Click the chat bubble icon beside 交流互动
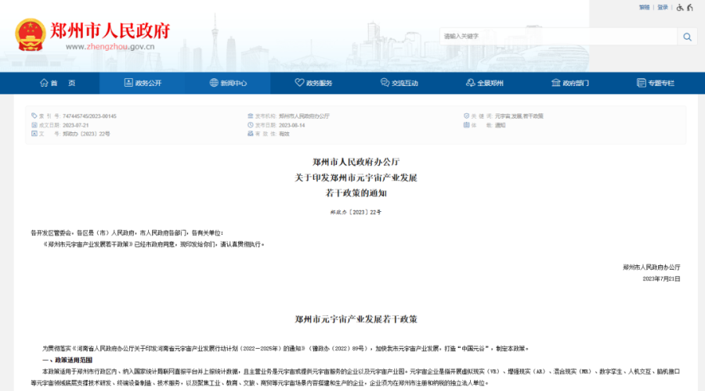 (385, 83)
